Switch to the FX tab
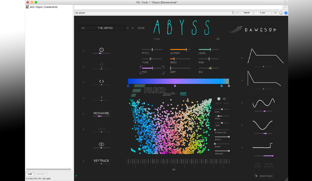Screen dimensions: 312x181 tap(173, 93)
